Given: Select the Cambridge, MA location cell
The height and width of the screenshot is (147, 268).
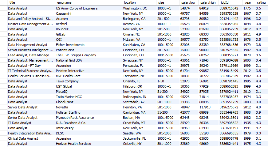Looking at the screenshot, I should coord(139,112).
